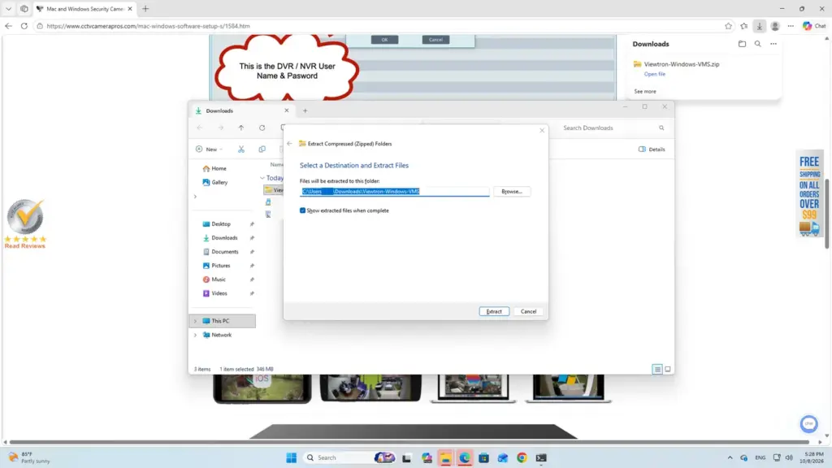Screen dimensions: 832x468
Task: Click the destination folder path field
Action: [394, 192]
